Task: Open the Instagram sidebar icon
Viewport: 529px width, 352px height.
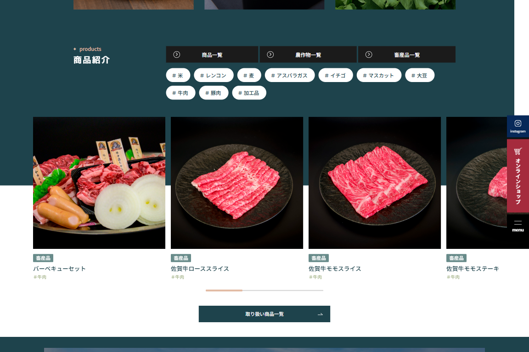Action: pyautogui.click(x=518, y=123)
